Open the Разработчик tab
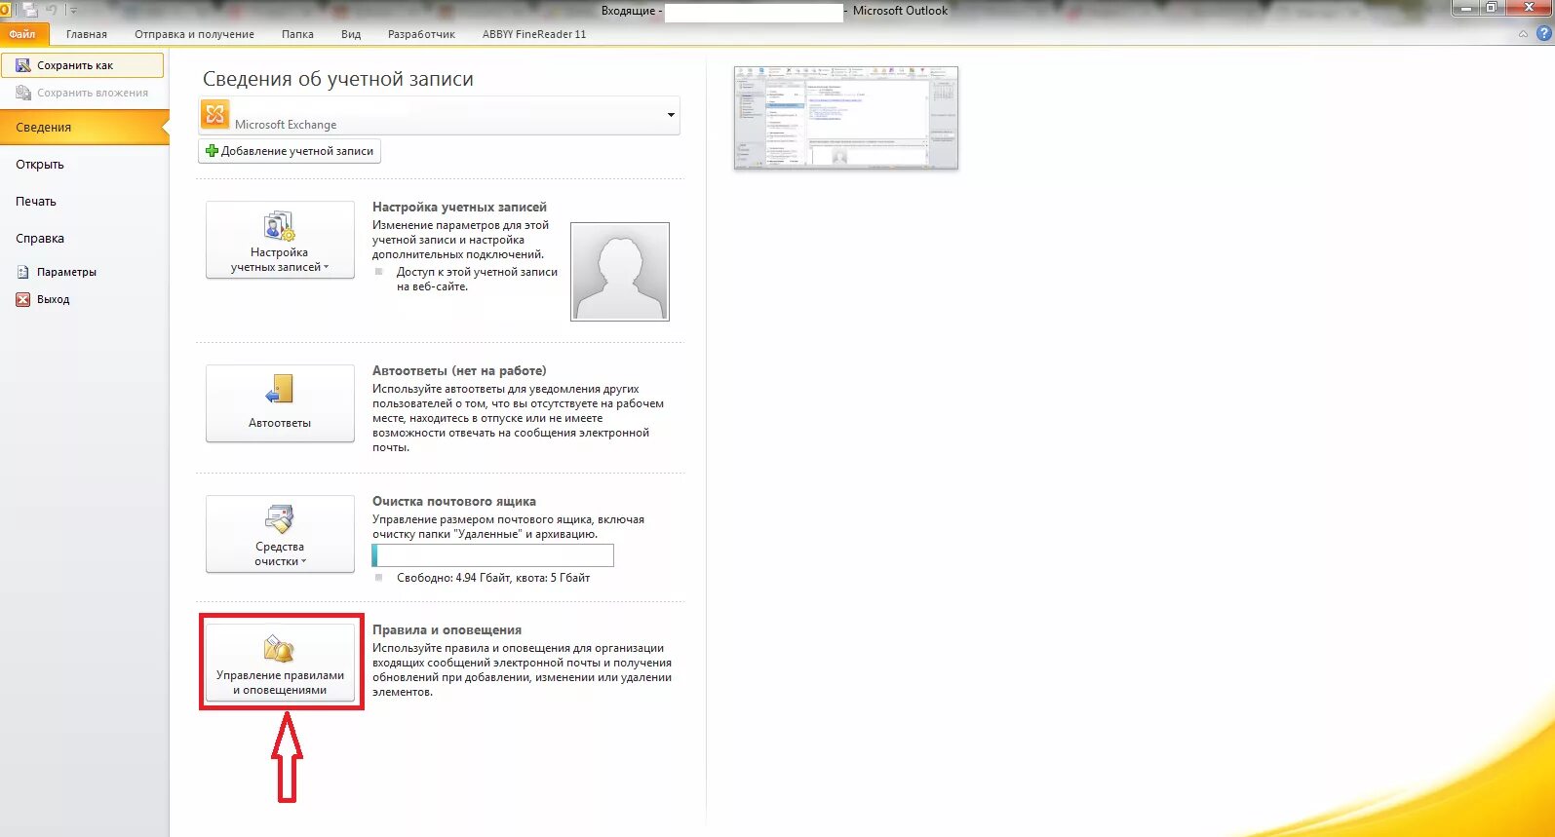The image size is (1555, 837). (x=421, y=34)
